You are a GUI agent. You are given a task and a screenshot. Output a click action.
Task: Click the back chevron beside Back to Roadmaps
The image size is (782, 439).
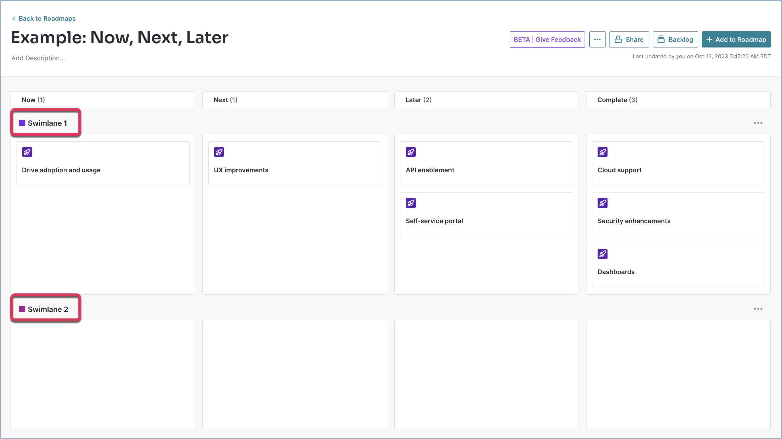pos(14,18)
